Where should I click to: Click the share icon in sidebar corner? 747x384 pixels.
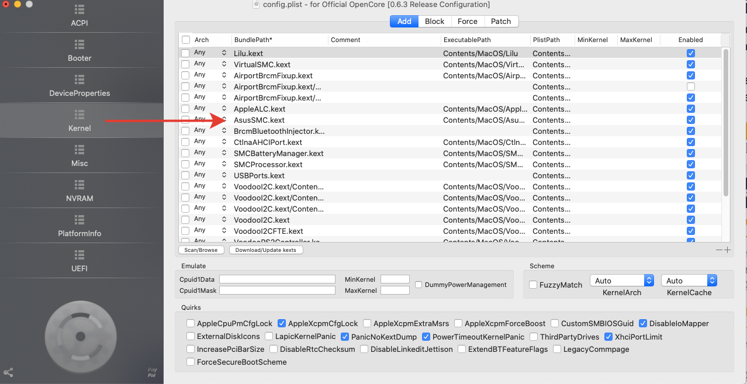pos(8,372)
